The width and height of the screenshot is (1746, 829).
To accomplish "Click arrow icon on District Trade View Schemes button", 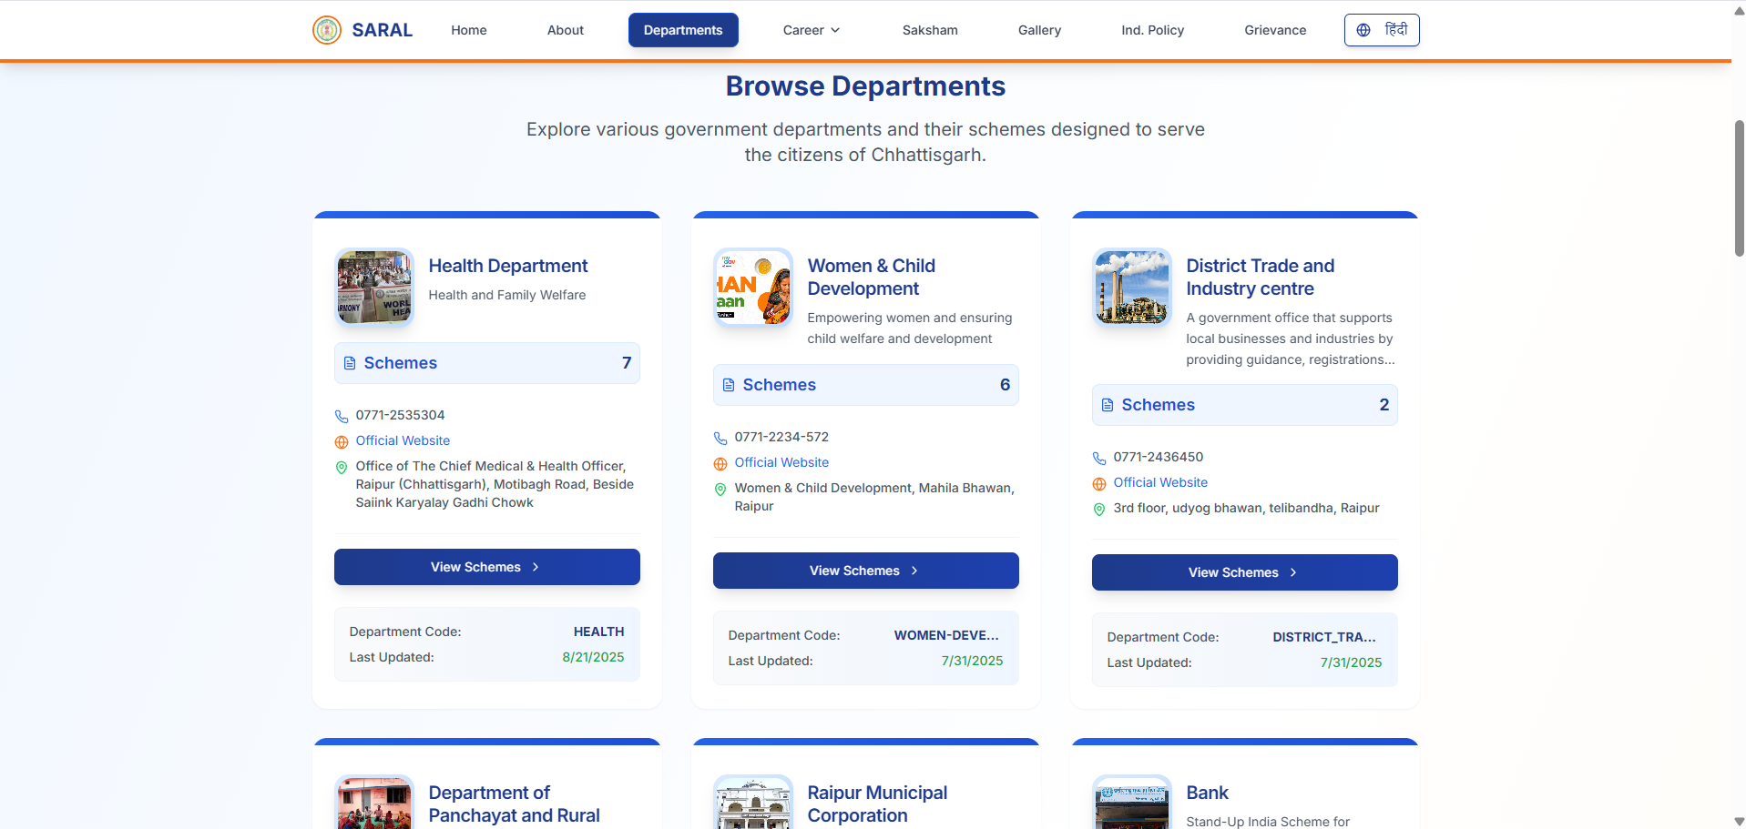I will coord(1293,572).
